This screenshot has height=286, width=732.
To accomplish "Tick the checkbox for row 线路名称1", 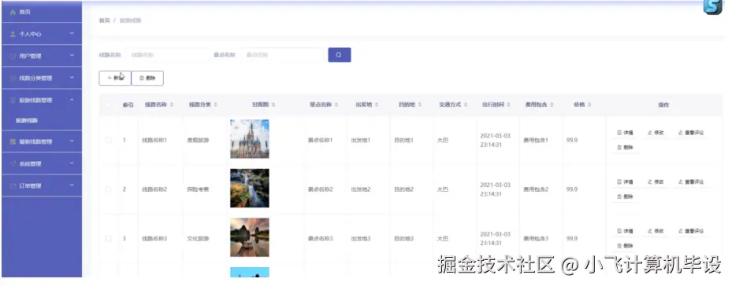I will [108, 140].
